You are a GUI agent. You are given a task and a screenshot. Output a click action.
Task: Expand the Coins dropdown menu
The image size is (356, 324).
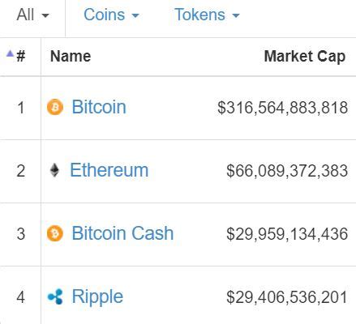[111, 15]
